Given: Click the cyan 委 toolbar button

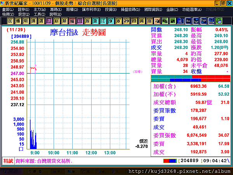Looking at the screenshot, I should tap(95, 21).
